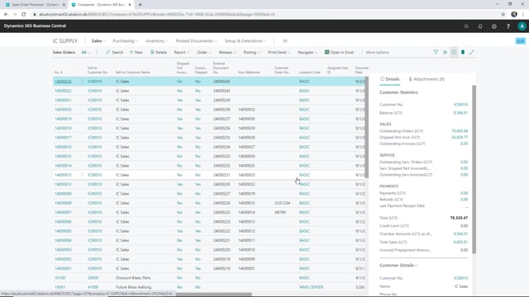The image size is (529, 297).
Task: Switch to the Attachments FactBox tab
Action: [427, 79]
